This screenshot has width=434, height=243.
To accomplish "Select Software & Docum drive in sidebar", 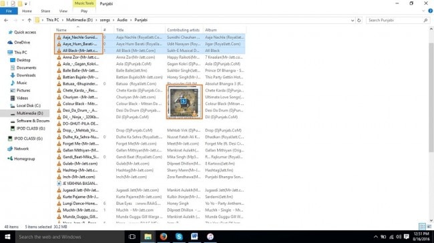I will point(33,121).
